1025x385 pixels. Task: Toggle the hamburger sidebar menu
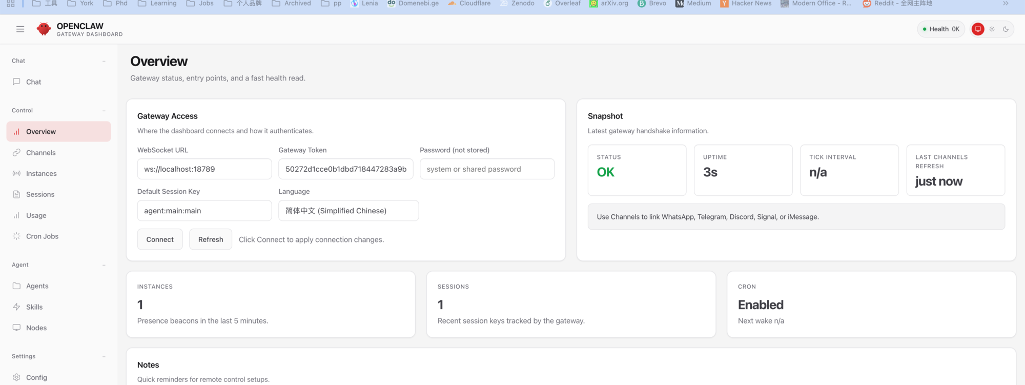click(20, 29)
